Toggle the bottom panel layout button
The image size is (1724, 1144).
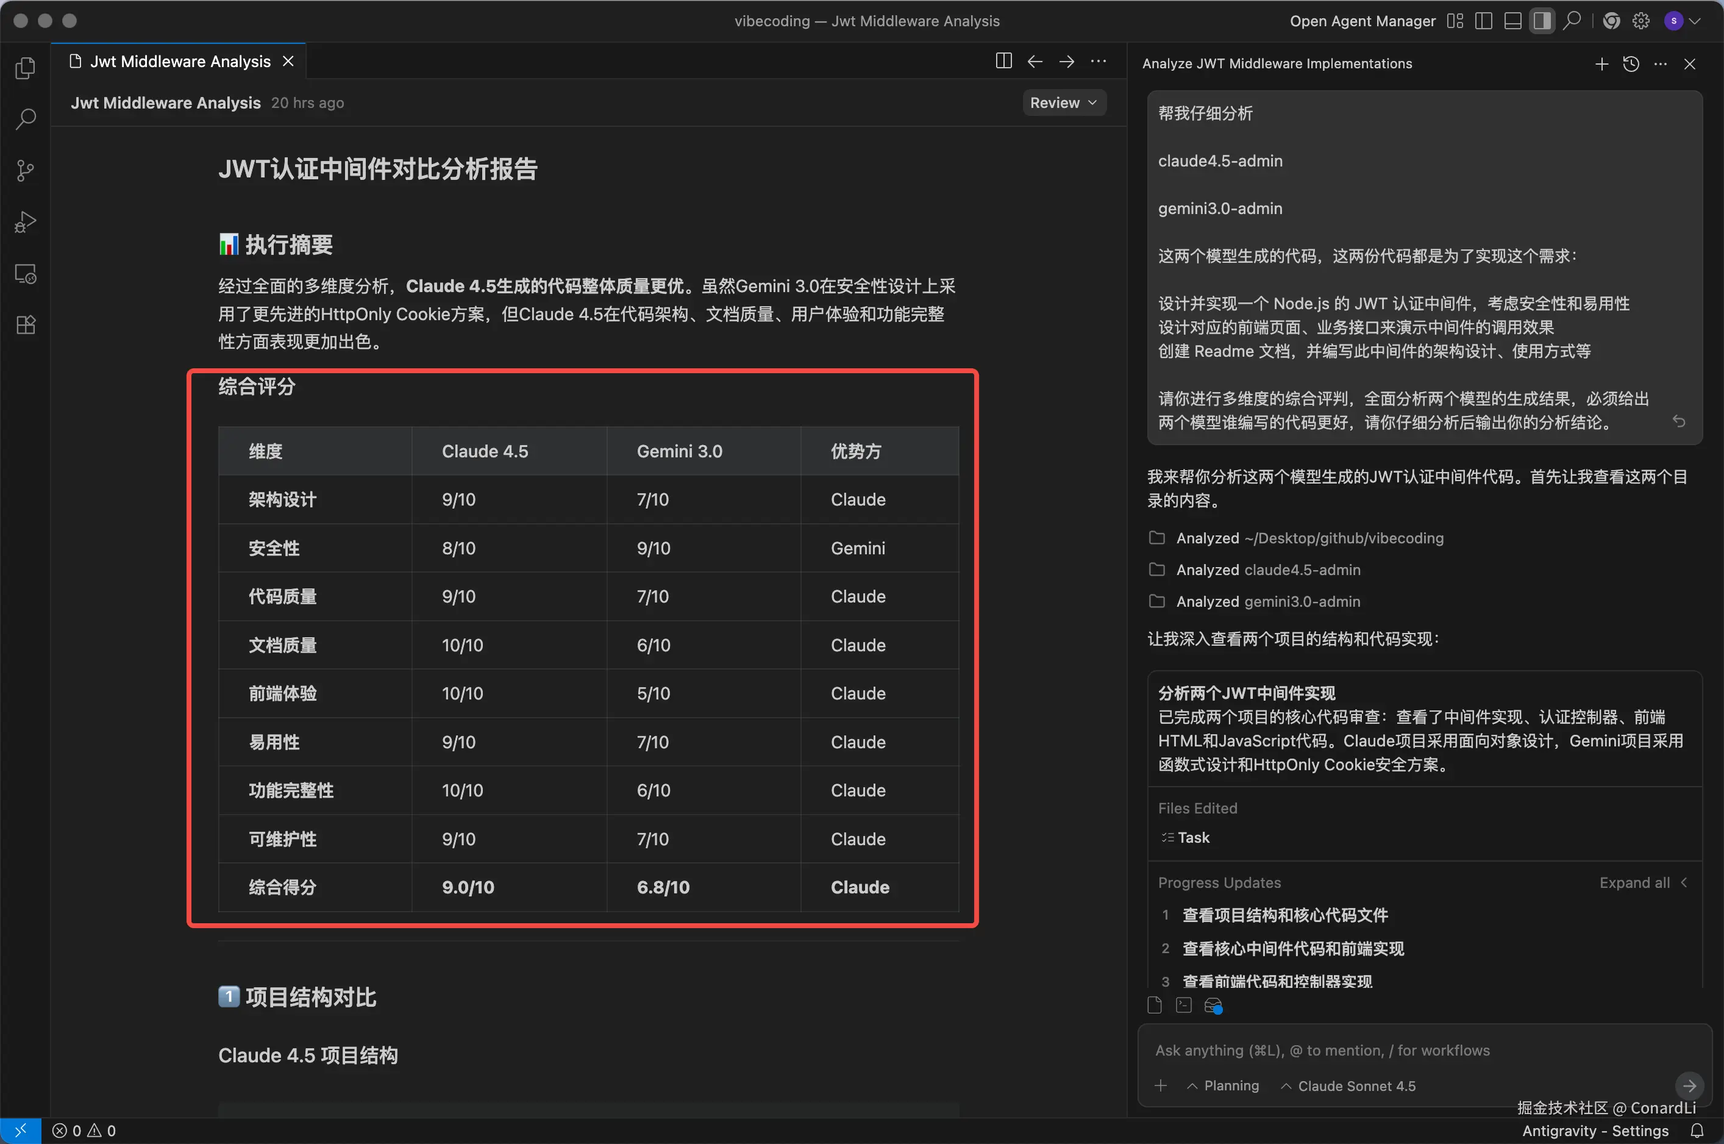point(1512,21)
